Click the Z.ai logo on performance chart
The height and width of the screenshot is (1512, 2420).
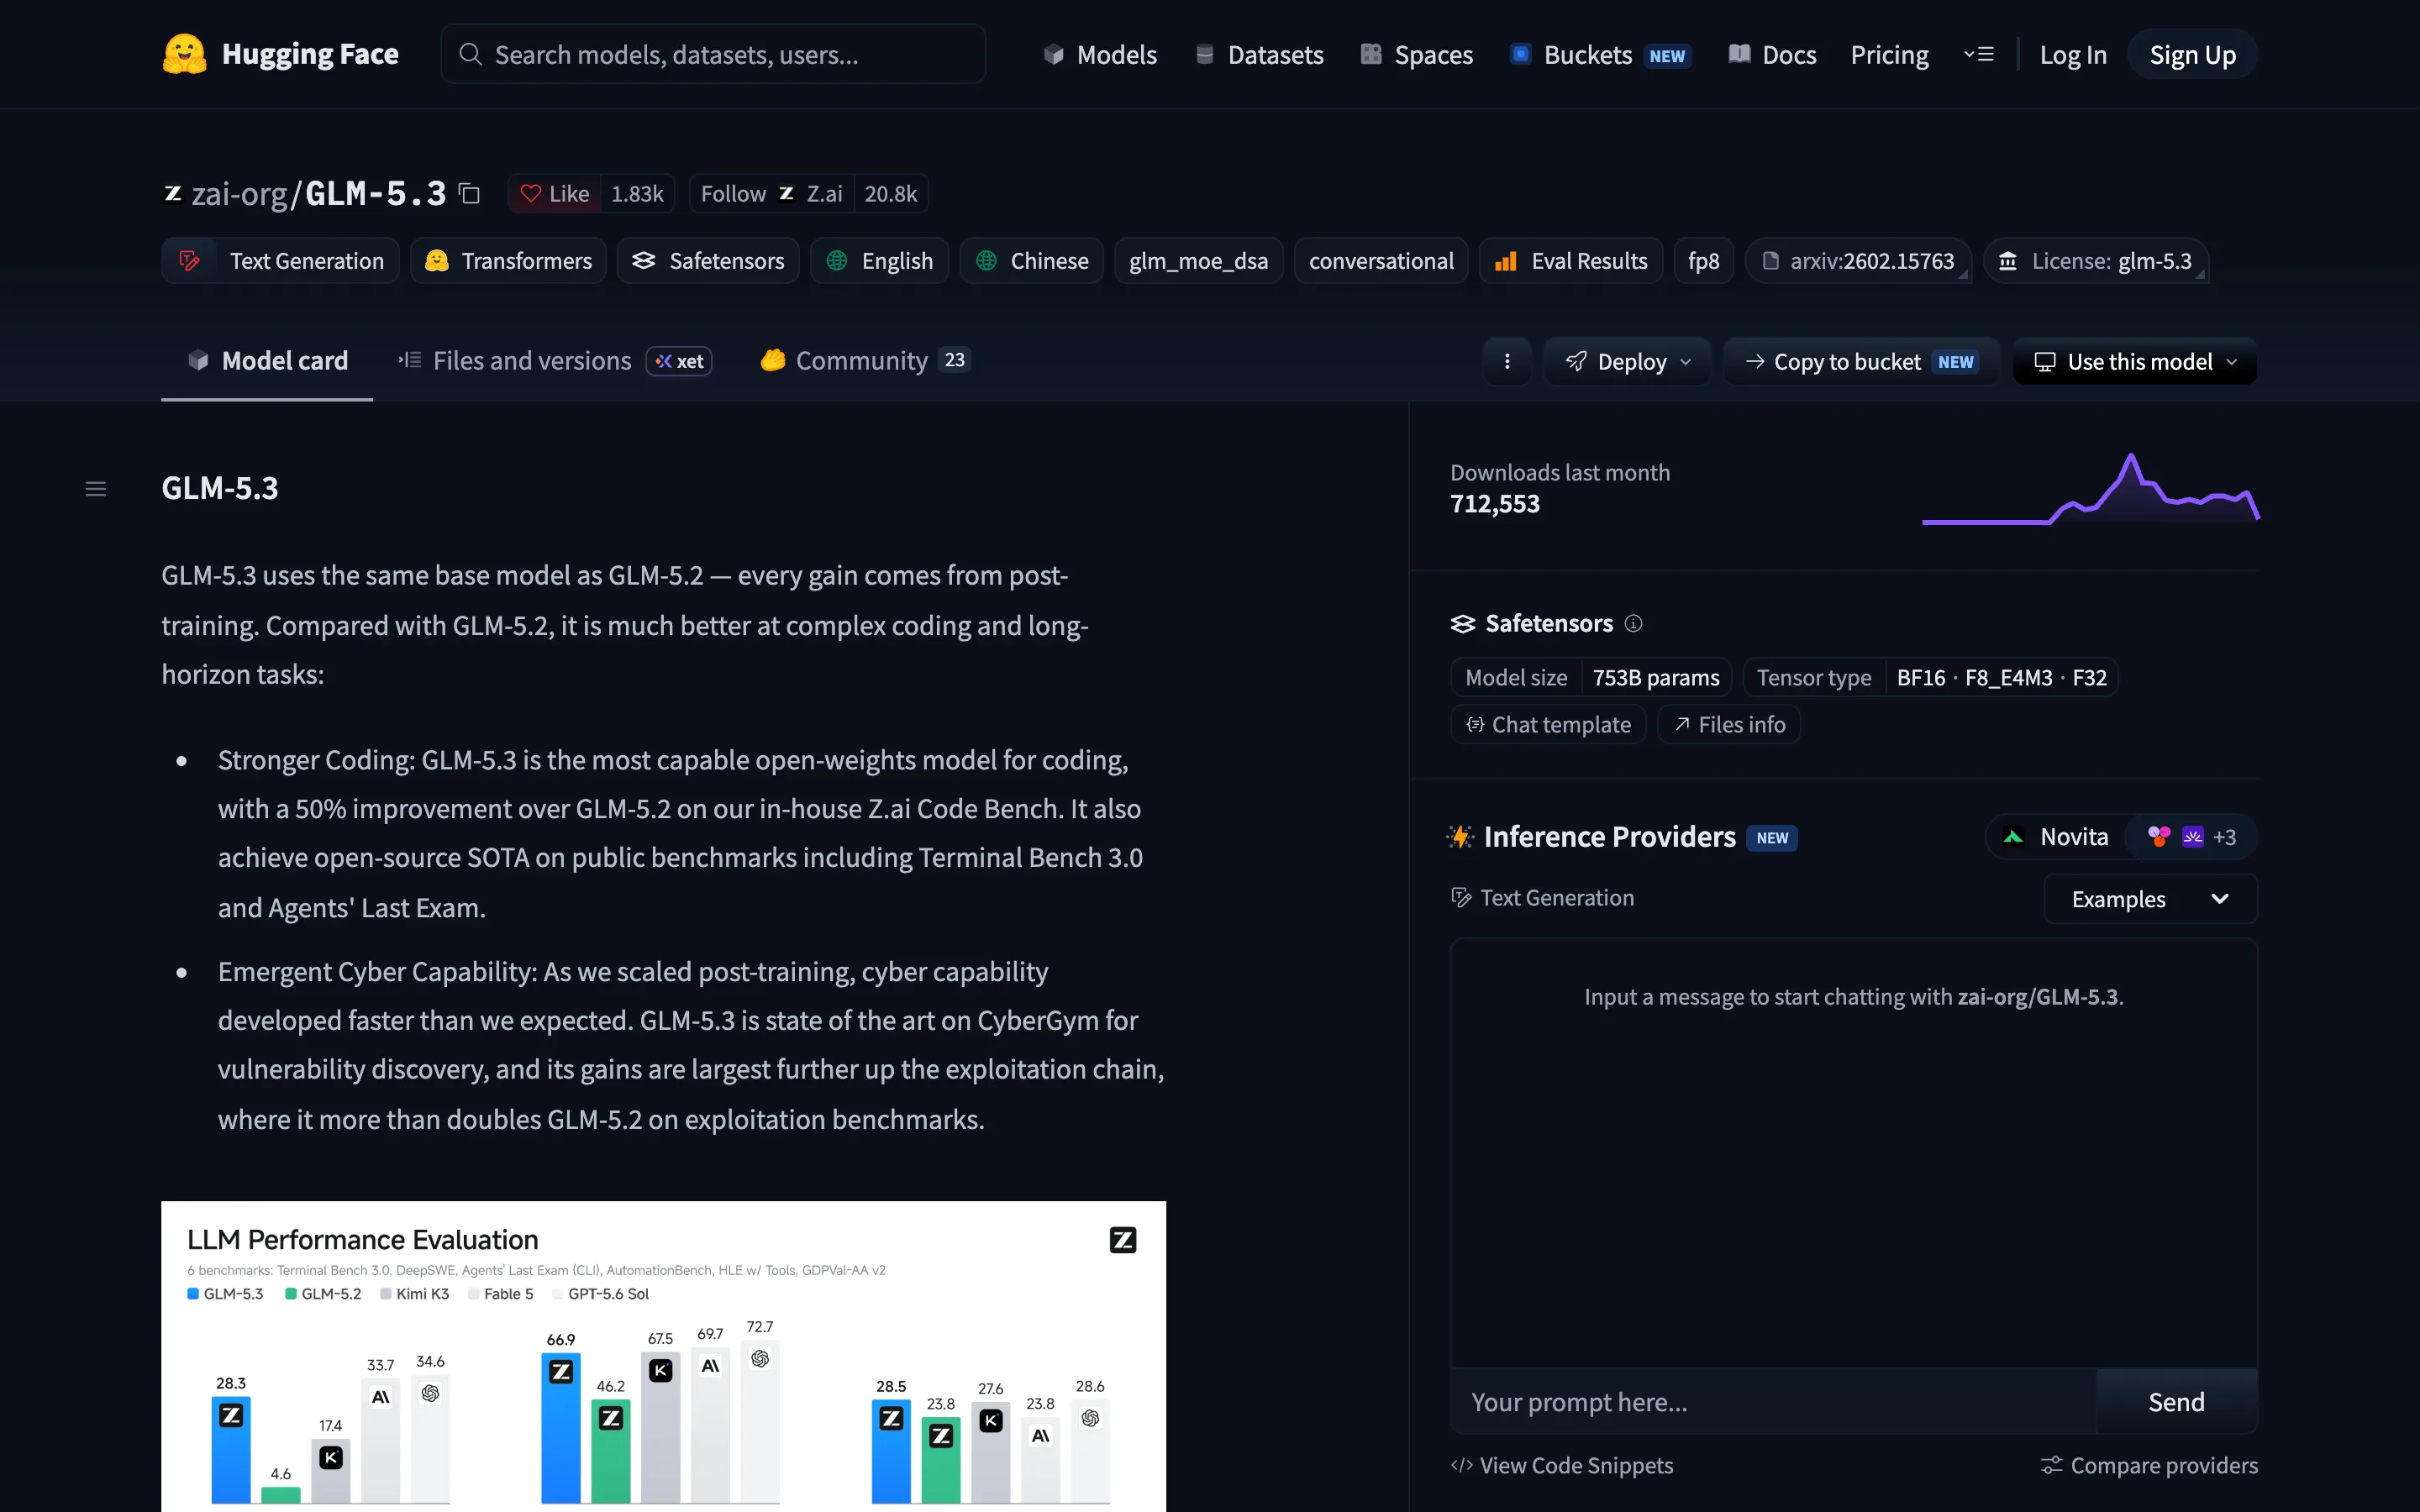1123,1240
